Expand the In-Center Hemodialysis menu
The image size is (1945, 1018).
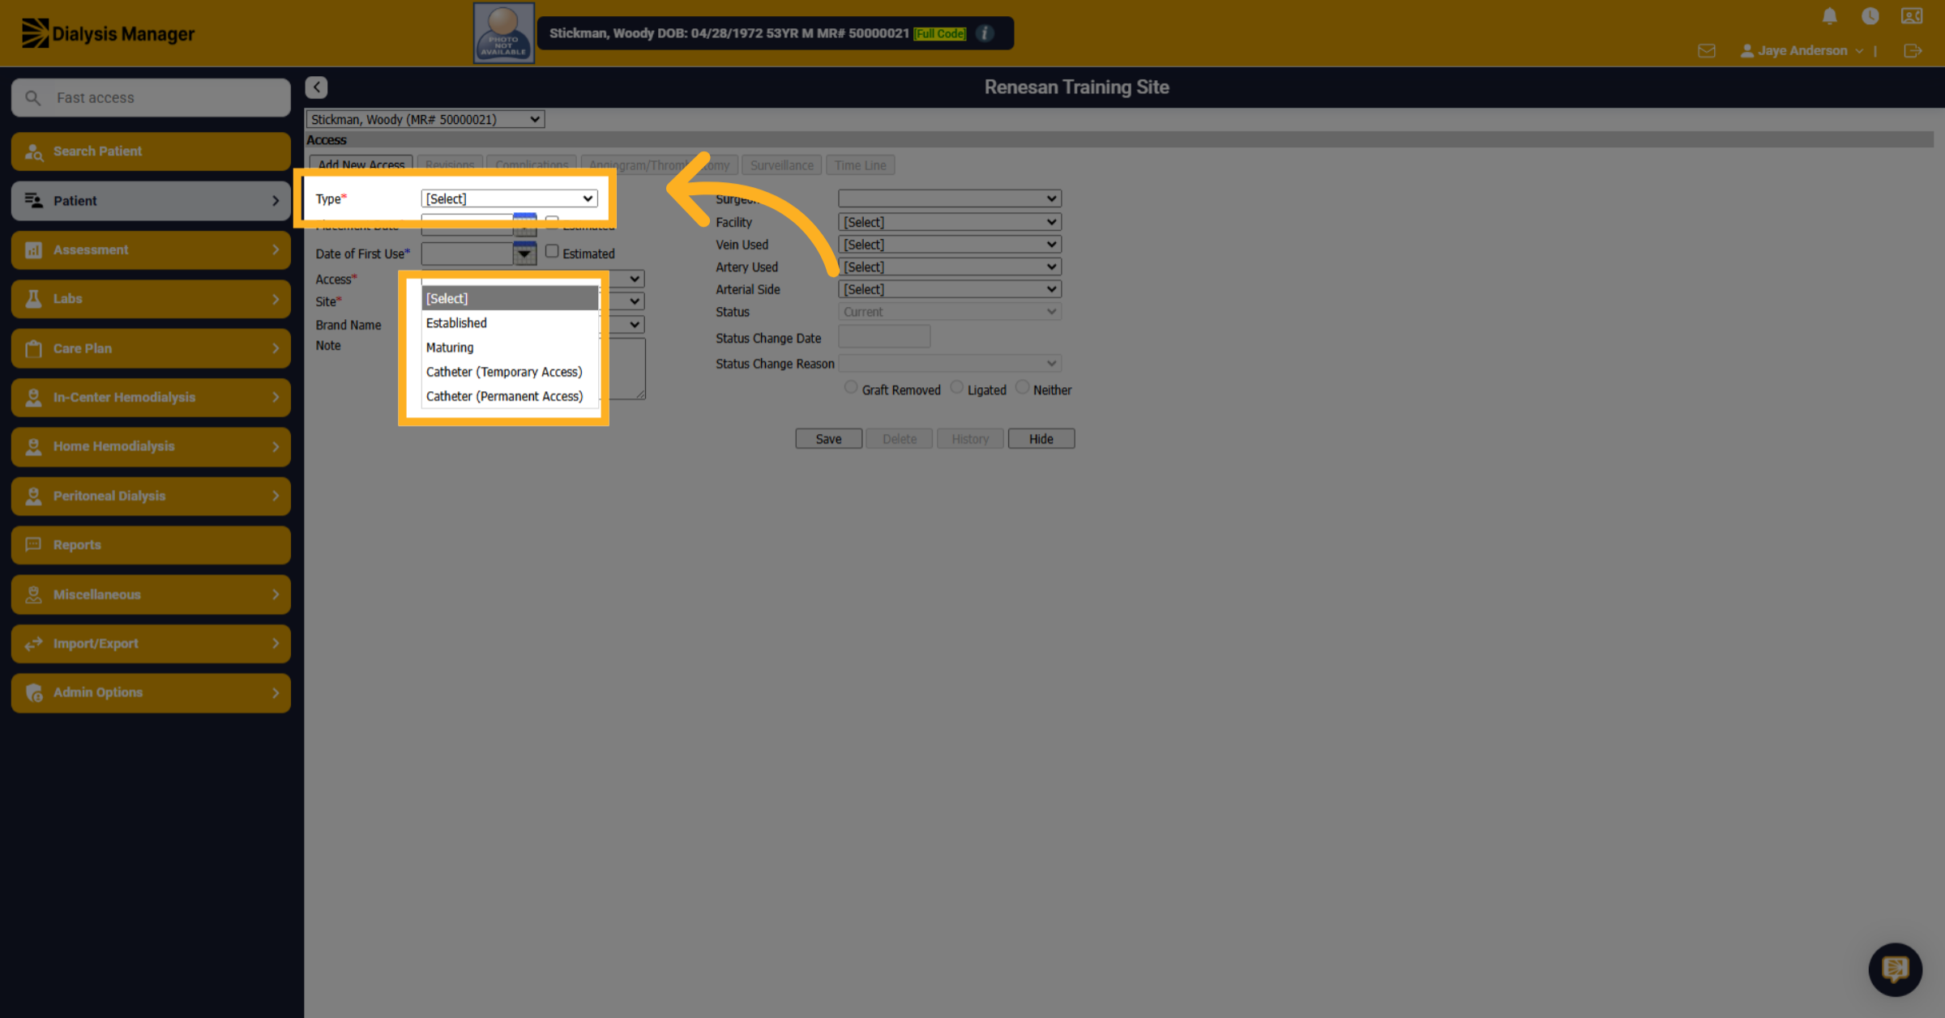click(x=151, y=398)
